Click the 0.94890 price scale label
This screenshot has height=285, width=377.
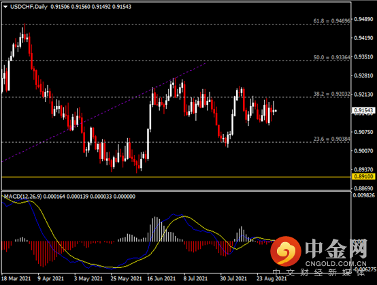point(364,19)
